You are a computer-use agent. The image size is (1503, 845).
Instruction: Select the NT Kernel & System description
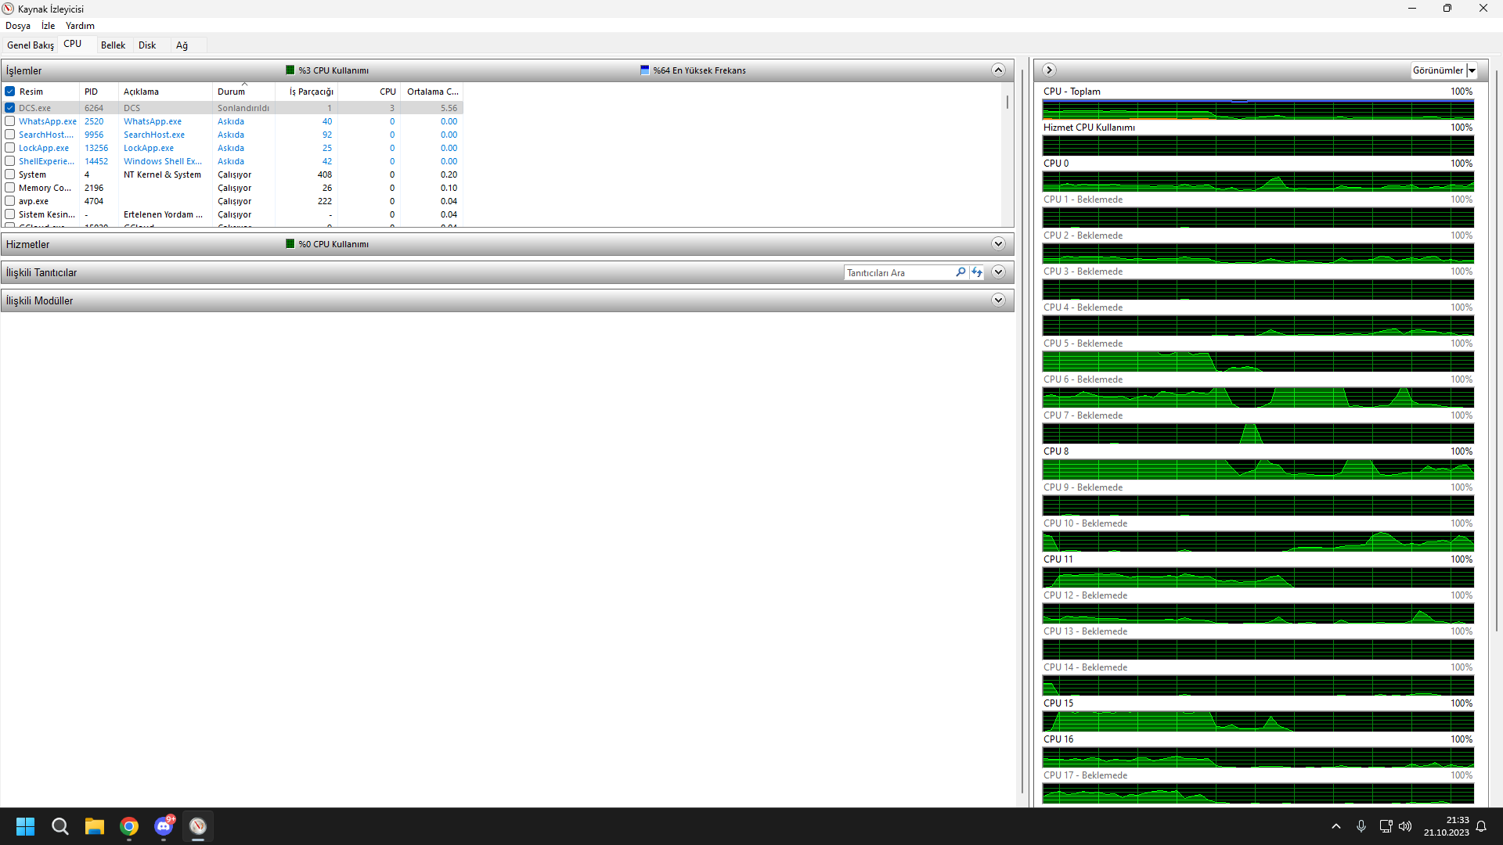tap(162, 174)
